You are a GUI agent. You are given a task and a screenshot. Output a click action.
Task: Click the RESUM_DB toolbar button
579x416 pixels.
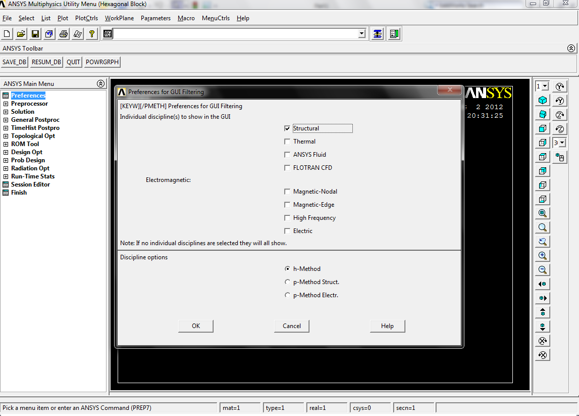click(x=46, y=62)
